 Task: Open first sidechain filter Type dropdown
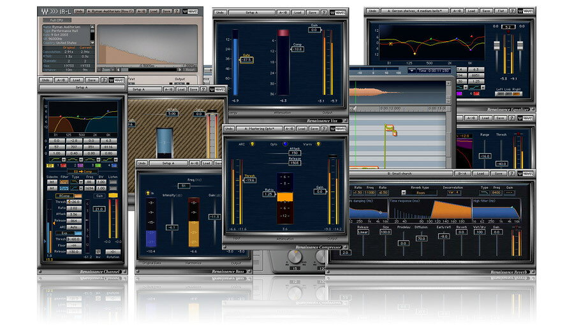click(81, 182)
